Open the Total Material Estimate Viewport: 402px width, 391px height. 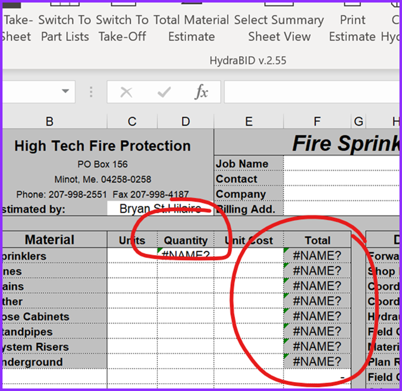[191, 28]
